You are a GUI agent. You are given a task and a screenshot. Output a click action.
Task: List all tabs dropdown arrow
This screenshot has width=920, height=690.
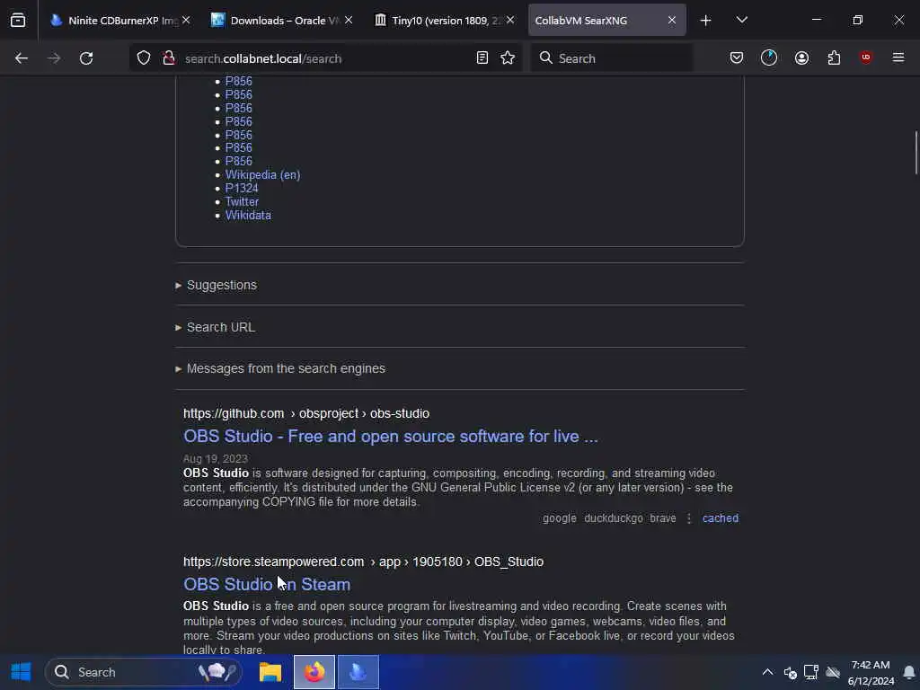pos(741,21)
